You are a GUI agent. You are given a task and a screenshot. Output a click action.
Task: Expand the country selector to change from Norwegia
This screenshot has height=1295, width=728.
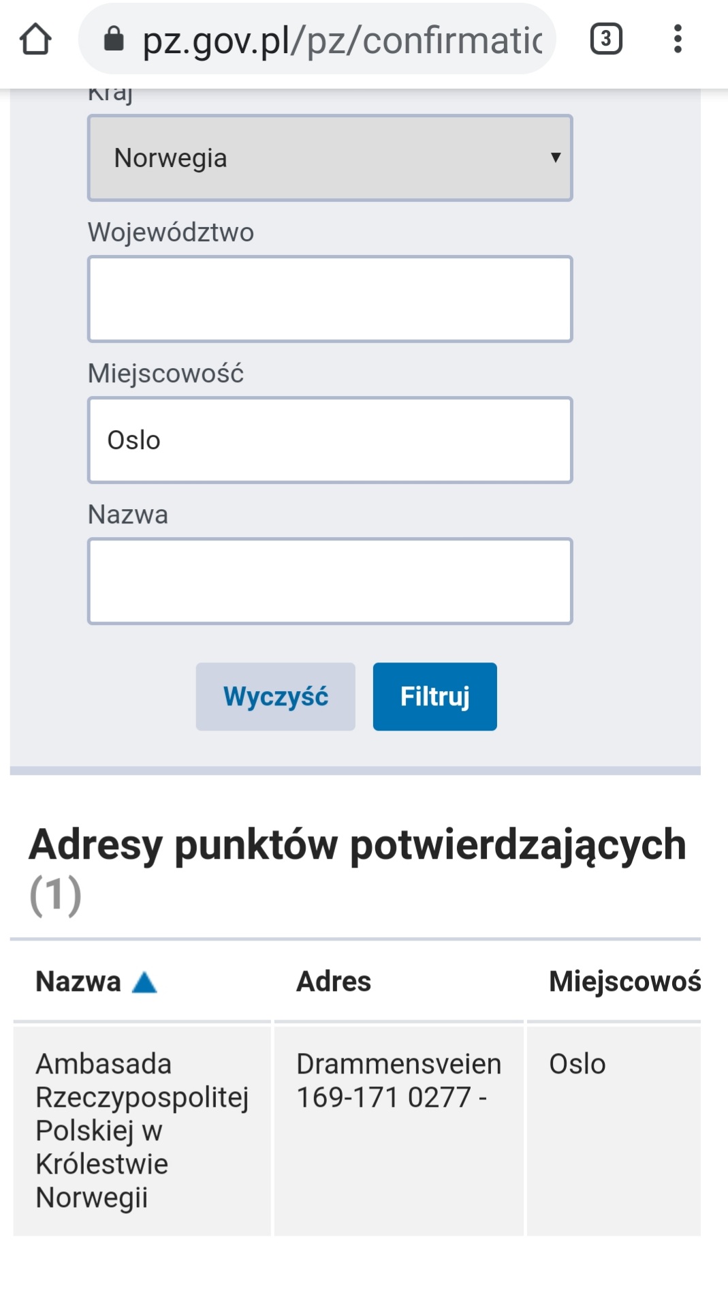[330, 157]
